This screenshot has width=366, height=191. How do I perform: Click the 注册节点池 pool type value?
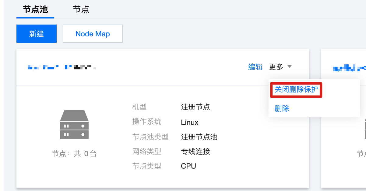pyautogui.click(x=199, y=137)
